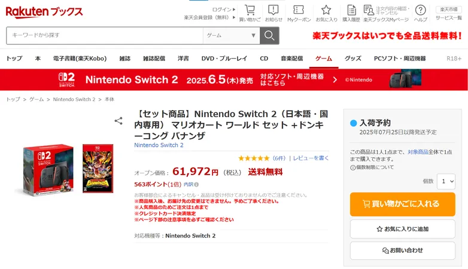Viewport: 468px width, 269px height.
Task: Expand the ゲーム category dropdown
Action: [232, 35]
